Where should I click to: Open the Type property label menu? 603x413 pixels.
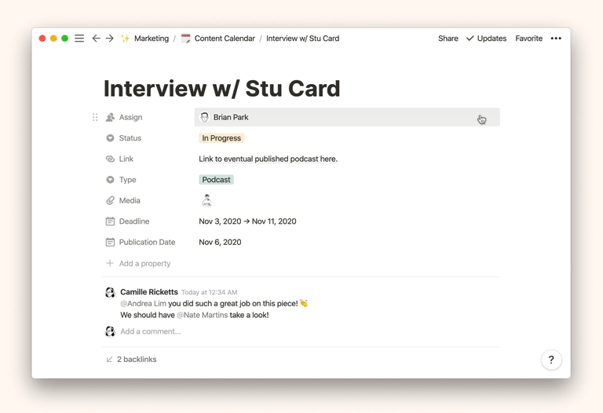(128, 180)
